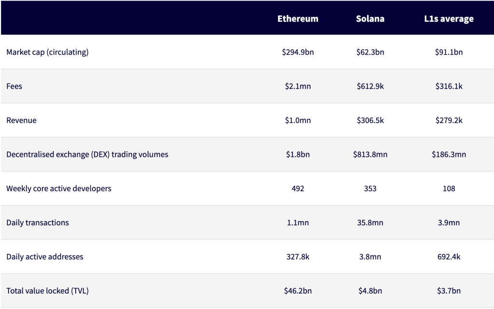The width and height of the screenshot is (494, 309).
Task: Click L1s average TVL value $3.7bn
Action: (449, 290)
